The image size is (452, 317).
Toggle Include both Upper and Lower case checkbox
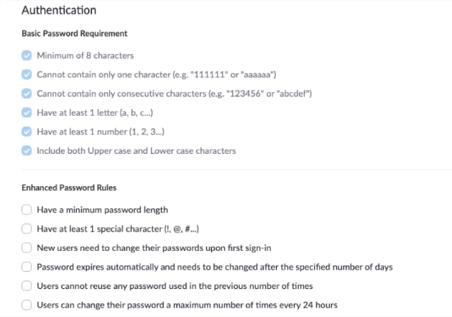(27, 150)
